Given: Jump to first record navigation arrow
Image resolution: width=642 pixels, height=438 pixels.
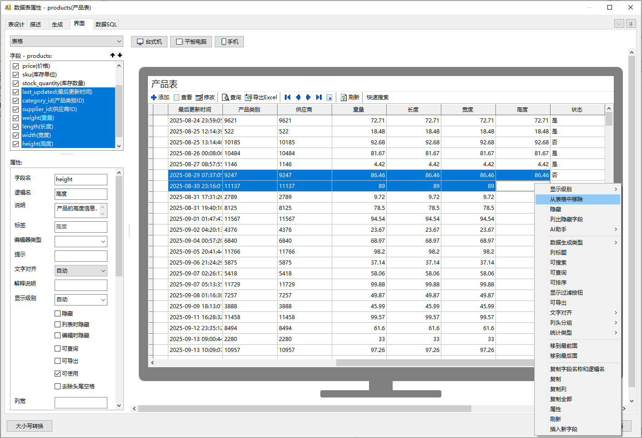Looking at the screenshot, I should pyautogui.click(x=288, y=97).
